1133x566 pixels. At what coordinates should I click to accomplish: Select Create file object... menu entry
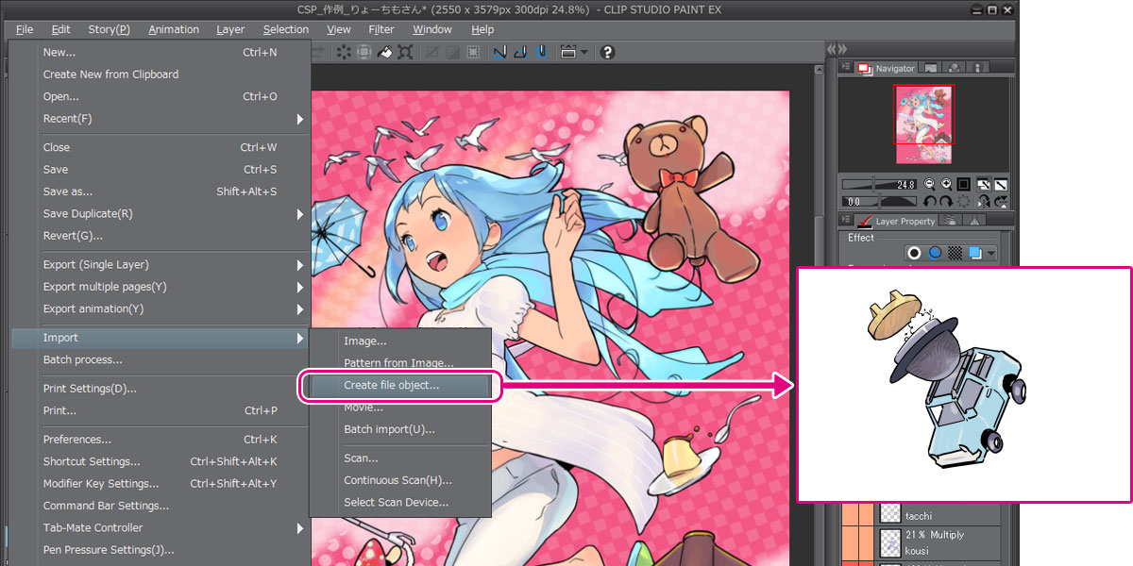click(x=391, y=386)
